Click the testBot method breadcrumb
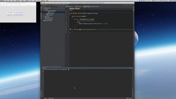 pos(77,9)
